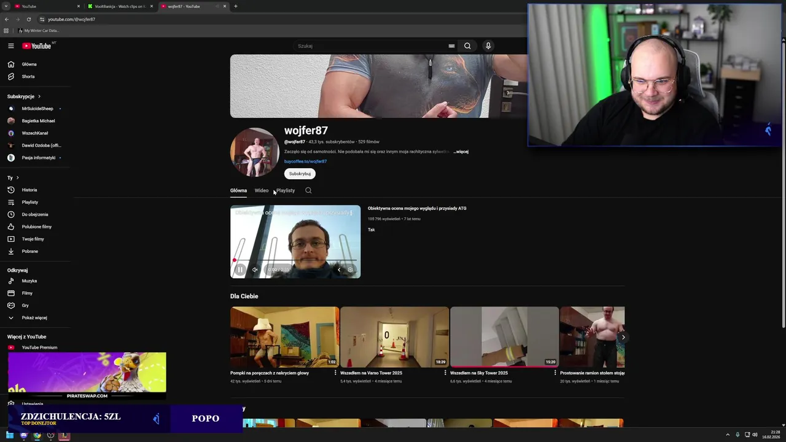786x442 pixels.
Task: Open the My Winter Car Data bookmark
Action: 38,31
